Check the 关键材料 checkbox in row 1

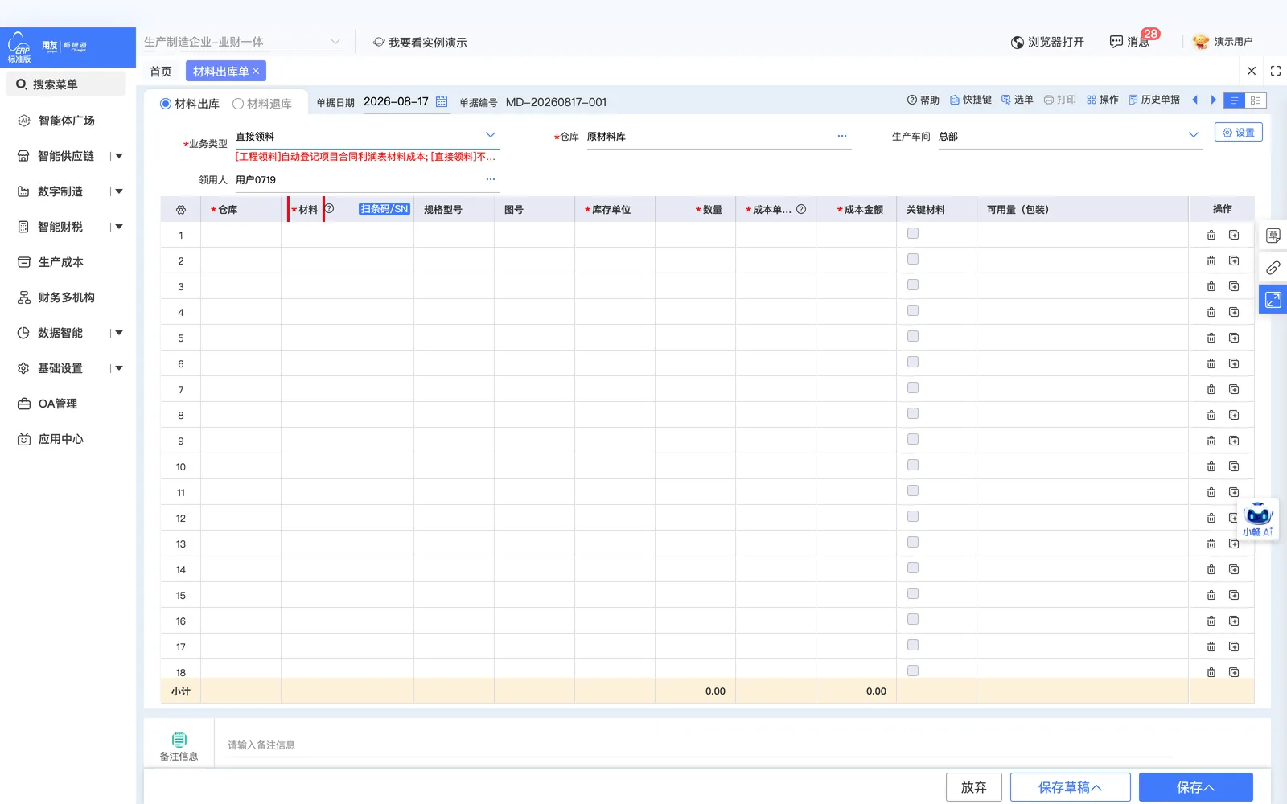coord(913,233)
